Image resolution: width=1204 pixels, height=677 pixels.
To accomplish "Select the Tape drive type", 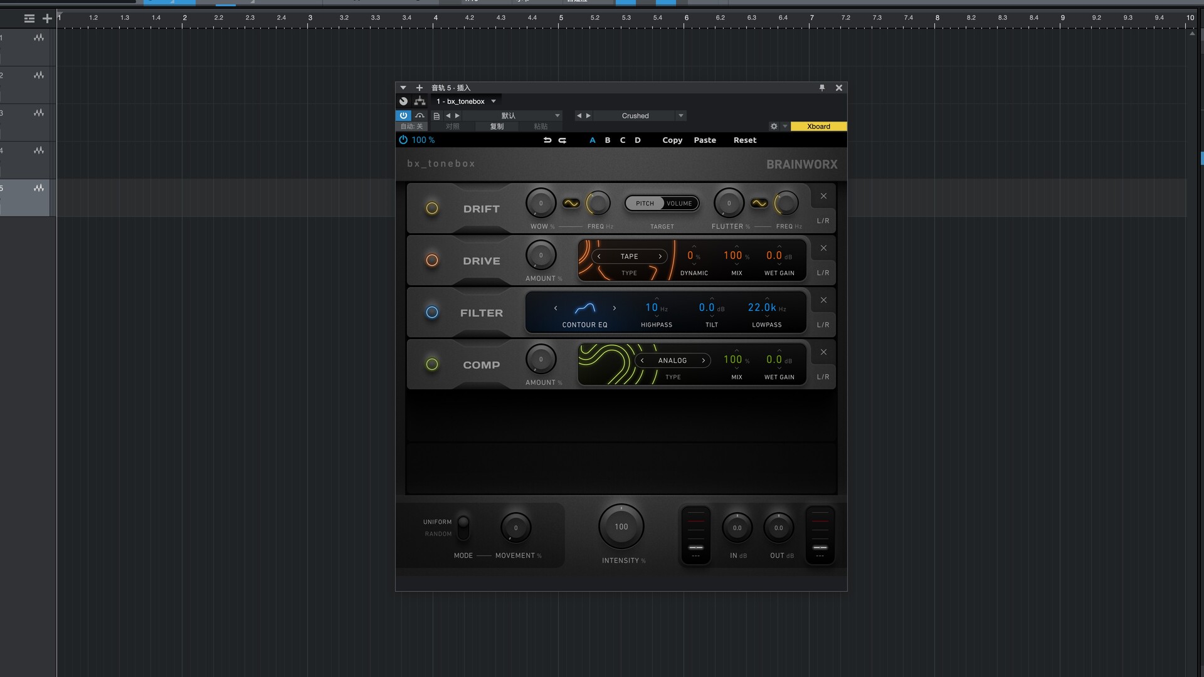I will [x=629, y=256].
